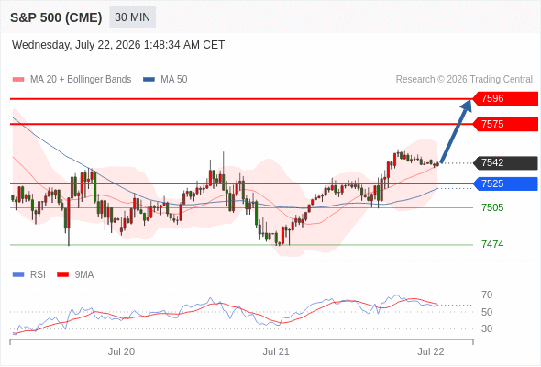Click the 7505 support level label
The image size is (541, 367).
(492, 208)
